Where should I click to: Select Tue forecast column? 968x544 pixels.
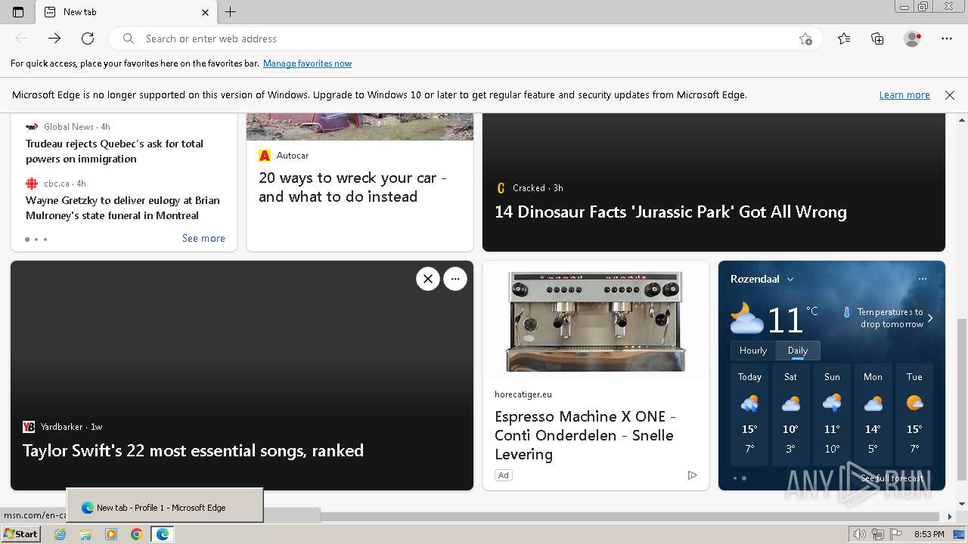tap(914, 415)
